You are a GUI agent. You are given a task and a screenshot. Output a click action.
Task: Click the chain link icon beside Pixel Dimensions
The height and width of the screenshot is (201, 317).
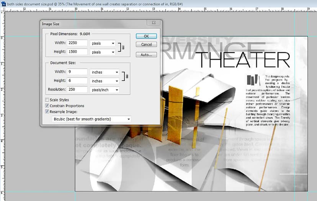coord(123,47)
